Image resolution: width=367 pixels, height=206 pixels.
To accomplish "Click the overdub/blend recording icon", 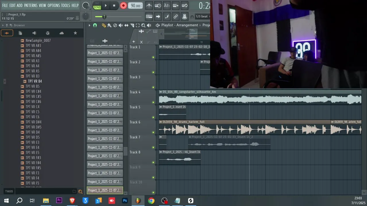I will (175, 5).
